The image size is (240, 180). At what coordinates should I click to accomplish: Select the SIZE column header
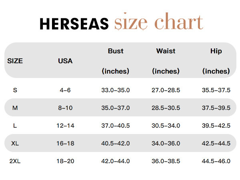tap(15, 61)
